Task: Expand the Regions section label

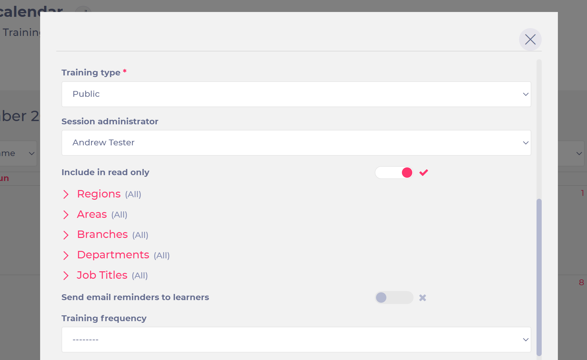Action: pos(99,194)
